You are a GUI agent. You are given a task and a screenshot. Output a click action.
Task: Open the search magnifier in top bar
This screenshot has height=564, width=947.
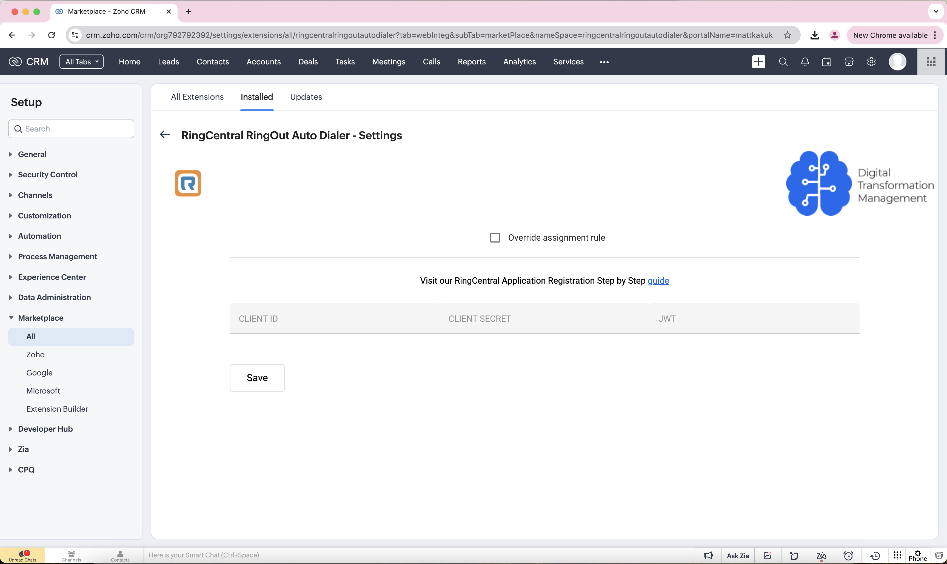pyautogui.click(x=783, y=62)
